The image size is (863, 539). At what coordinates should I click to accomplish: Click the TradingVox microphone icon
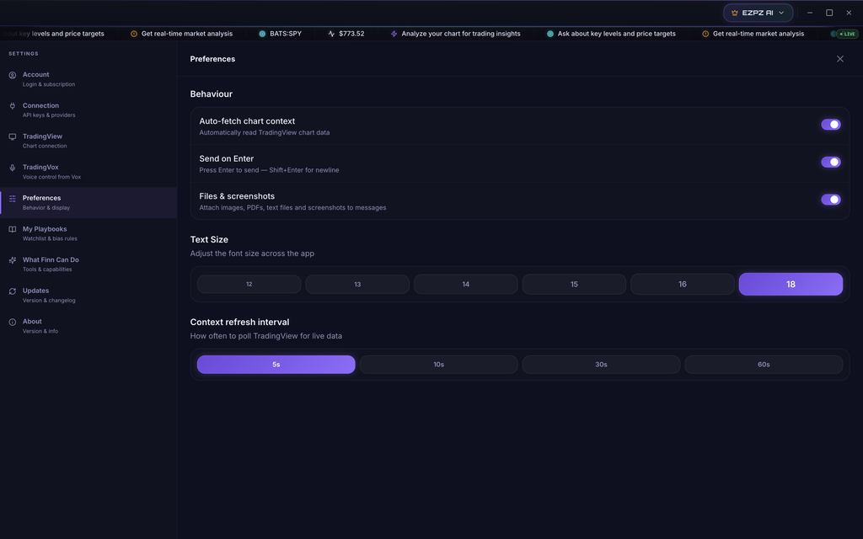click(12, 168)
